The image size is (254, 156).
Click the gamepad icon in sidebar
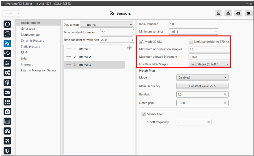coord(7,92)
